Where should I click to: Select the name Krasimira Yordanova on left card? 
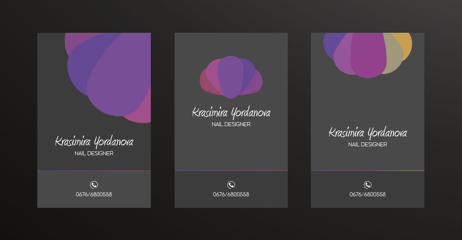tap(94, 142)
